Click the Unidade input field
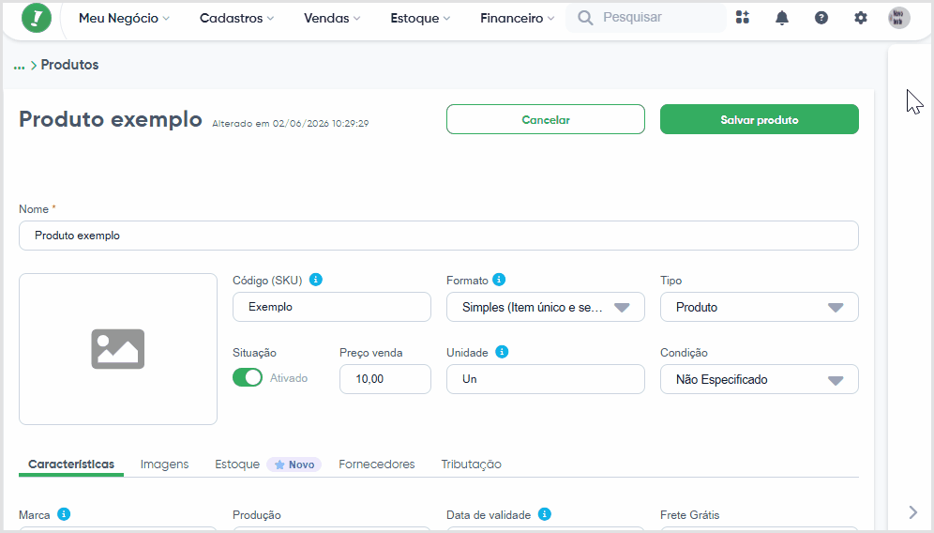 pos(545,379)
